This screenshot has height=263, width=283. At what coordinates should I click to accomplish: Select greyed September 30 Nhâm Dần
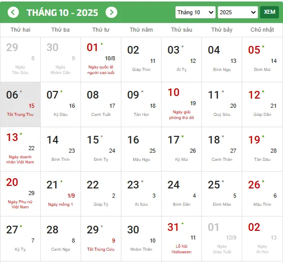61,59
